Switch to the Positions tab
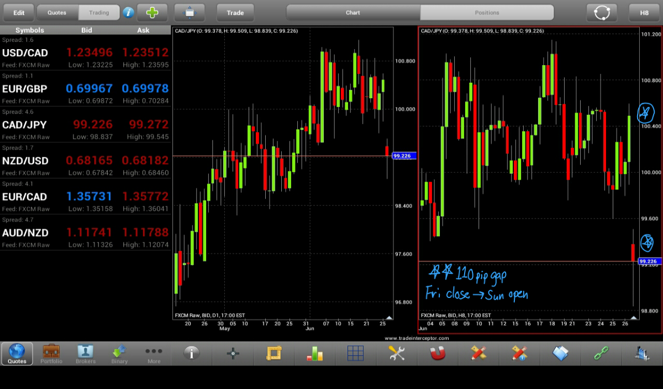 [487, 13]
